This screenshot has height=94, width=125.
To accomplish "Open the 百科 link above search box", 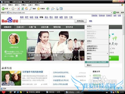I will [66, 17].
